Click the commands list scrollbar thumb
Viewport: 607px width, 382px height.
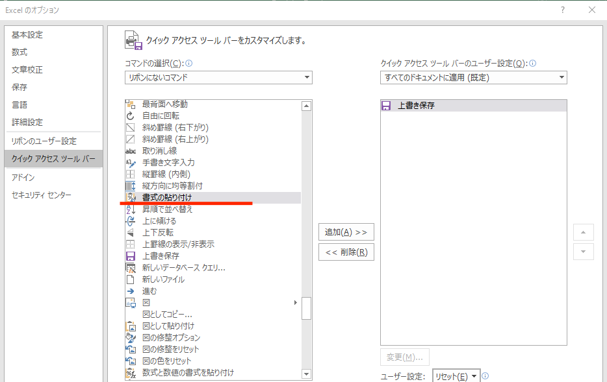(307, 308)
